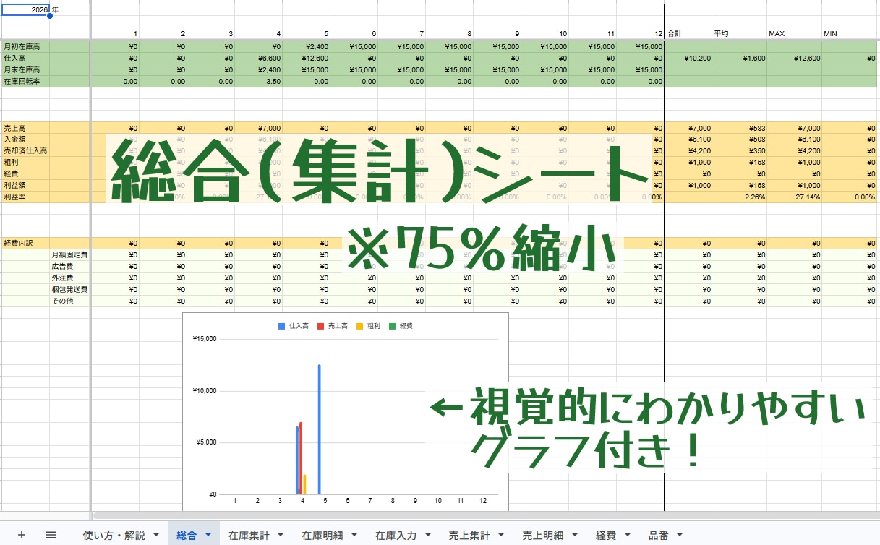Select the 総合 sheet tab
880x545 pixels.
[x=187, y=536]
